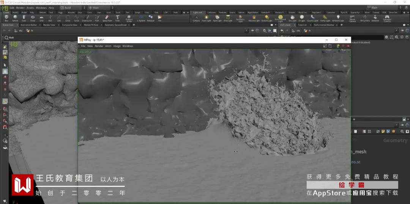Open the Windows menu in Houdini
The width and height of the screenshot is (410, 204).
(41, 8)
